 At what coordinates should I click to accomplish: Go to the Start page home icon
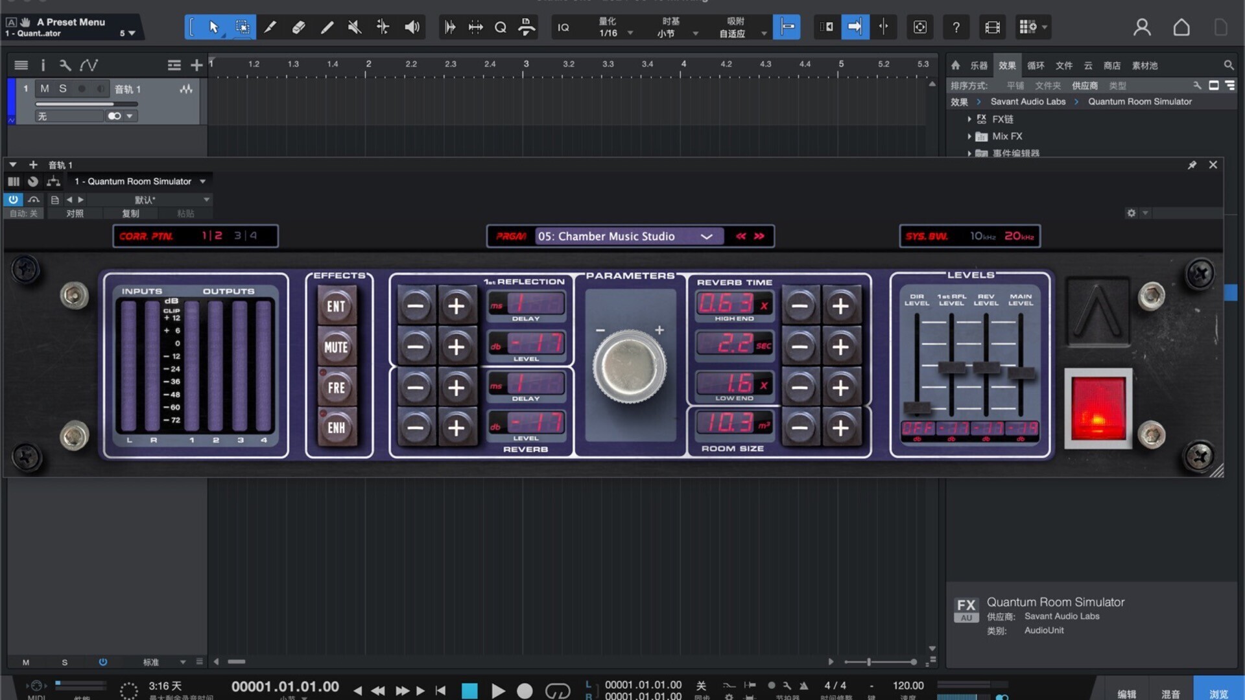(x=1181, y=27)
